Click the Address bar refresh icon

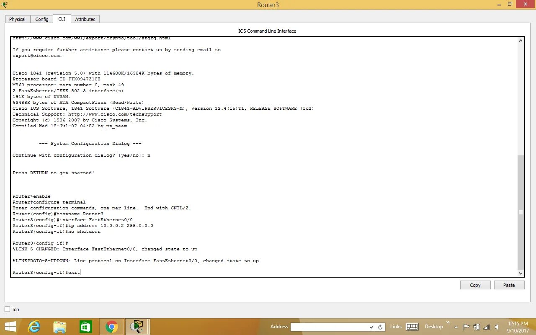click(380, 327)
